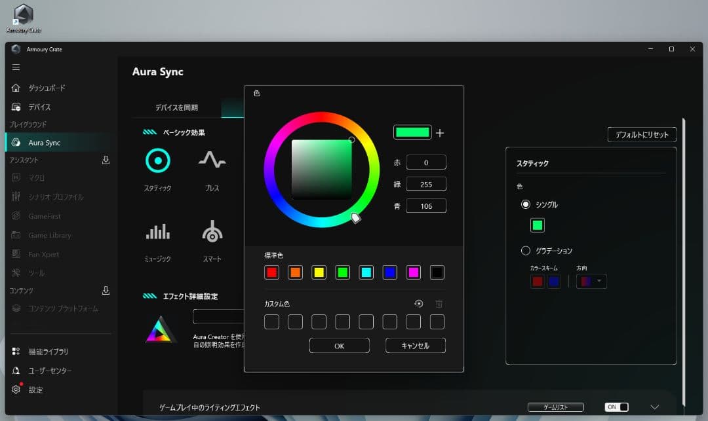
Task: Select the Static (スタティック) effect icon
Action: 157,160
